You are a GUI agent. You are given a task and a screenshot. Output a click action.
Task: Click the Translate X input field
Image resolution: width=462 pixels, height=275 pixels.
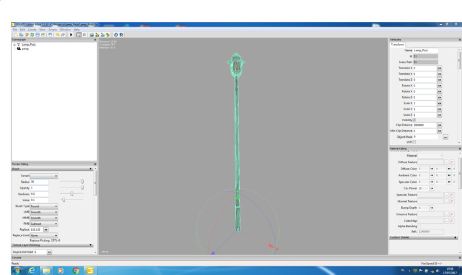point(424,68)
